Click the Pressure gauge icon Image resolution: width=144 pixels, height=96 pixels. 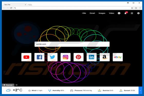[x=71, y=91]
